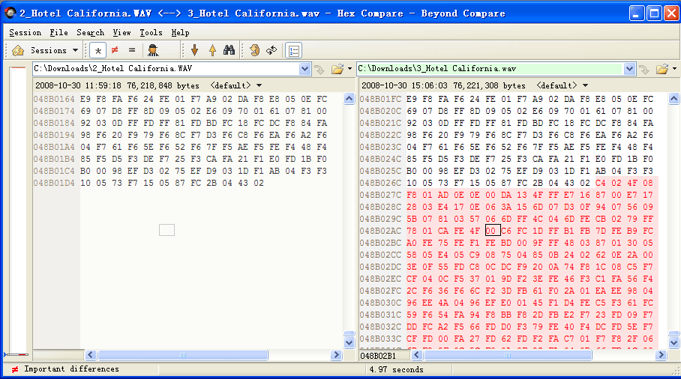This screenshot has height=379, width=681.
Task: Click the Beyond Compare title bar icon
Action: pos(10,13)
